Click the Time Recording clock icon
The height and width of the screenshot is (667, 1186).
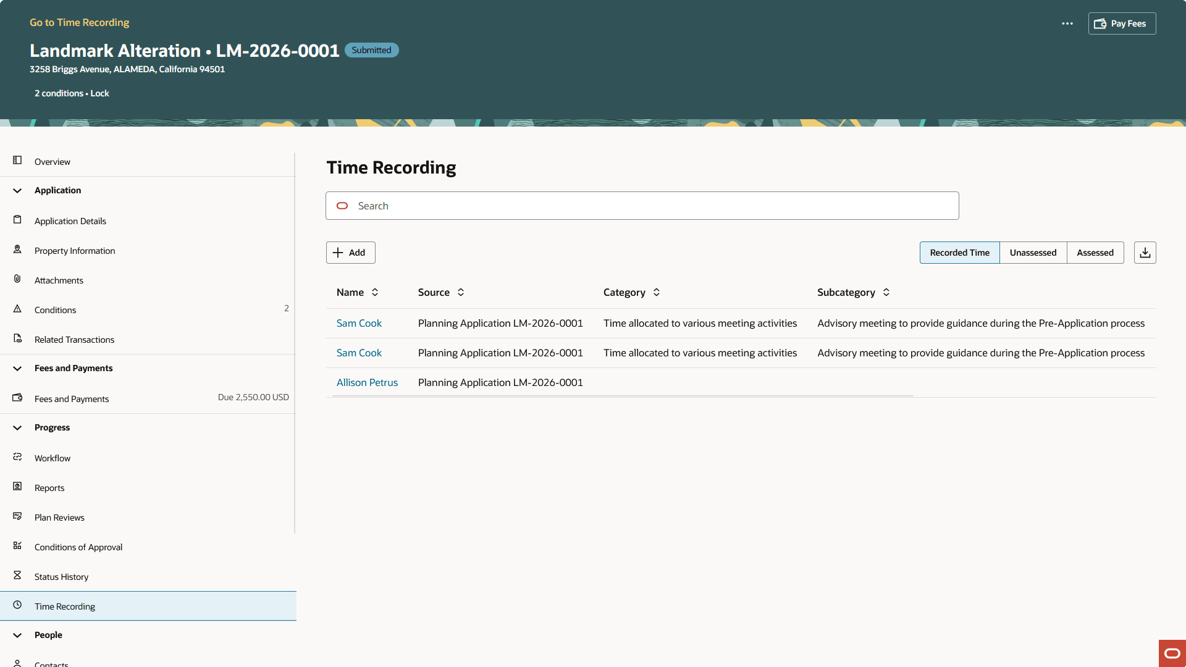pos(17,606)
